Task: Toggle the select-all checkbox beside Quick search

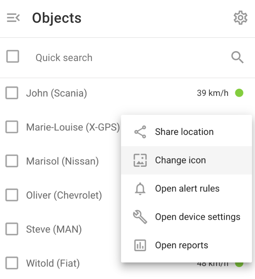Action: pyautogui.click(x=13, y=57)
